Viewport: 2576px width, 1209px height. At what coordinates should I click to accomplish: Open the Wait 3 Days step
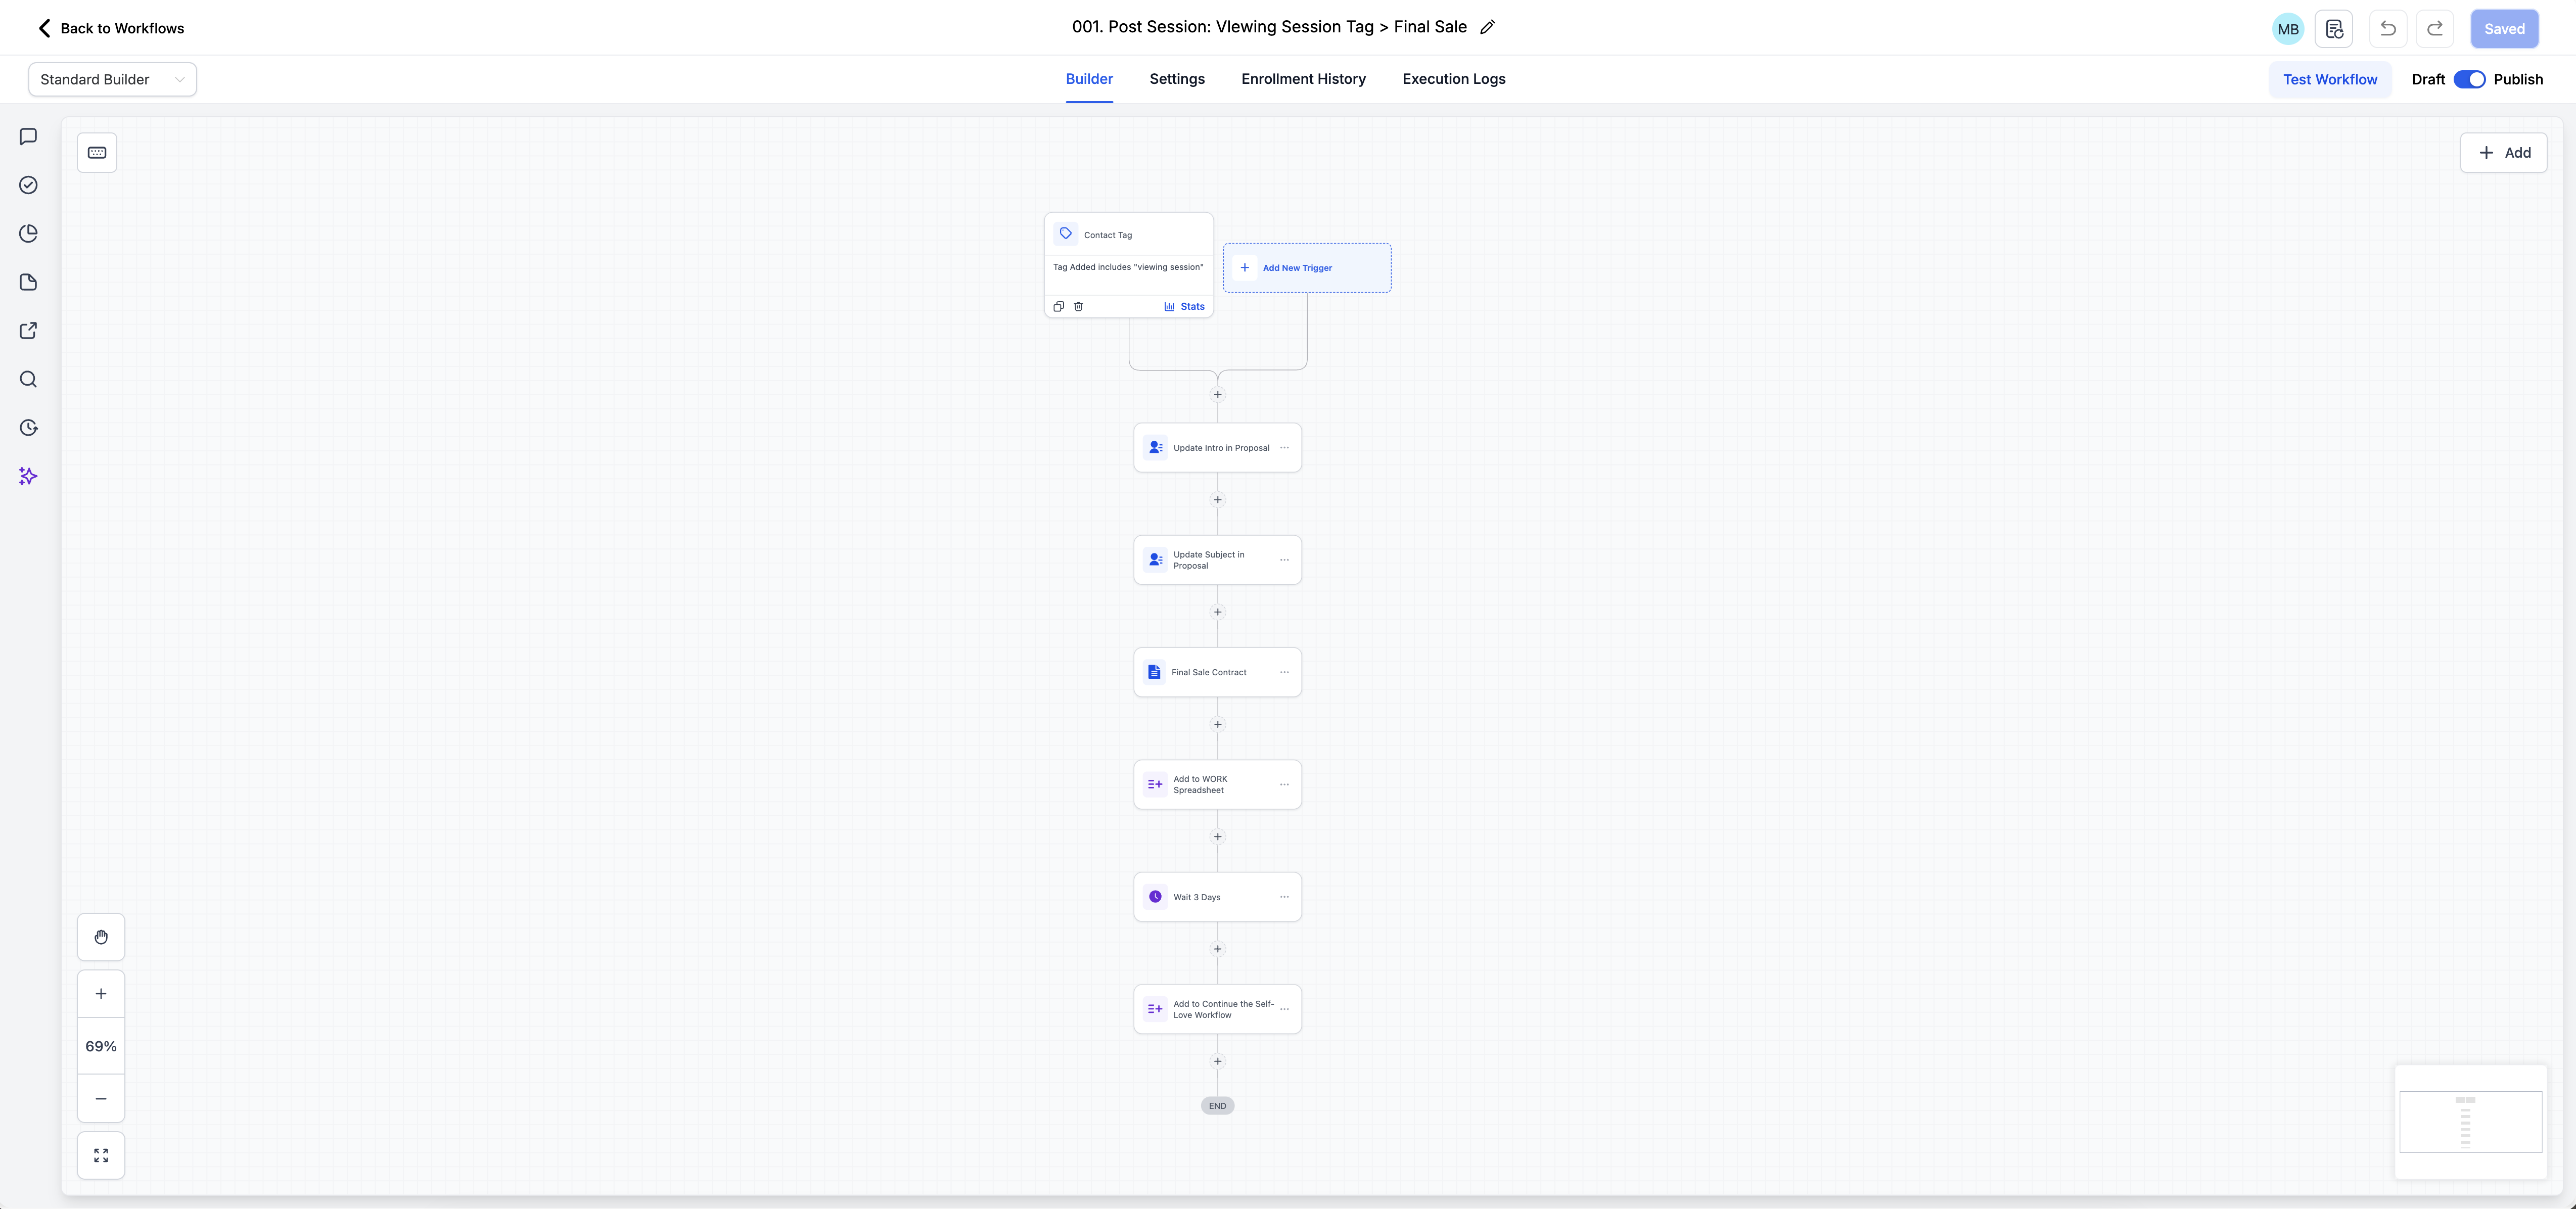tap(1217, 897)
